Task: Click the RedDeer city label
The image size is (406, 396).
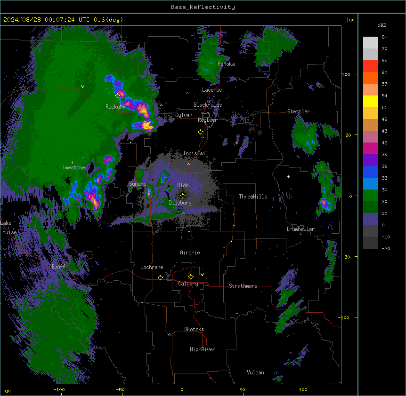Action: (207, 120)
